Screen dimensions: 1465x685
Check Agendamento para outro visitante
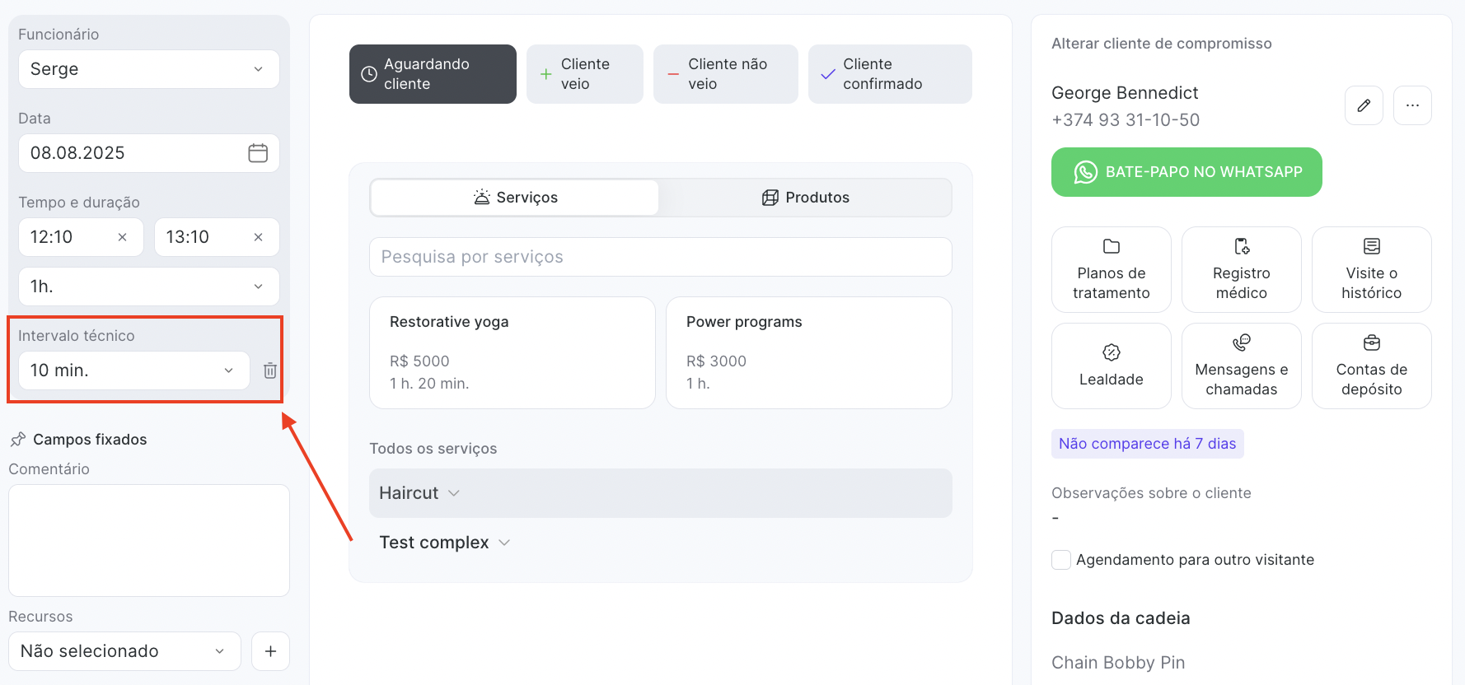click(1061, 560)
